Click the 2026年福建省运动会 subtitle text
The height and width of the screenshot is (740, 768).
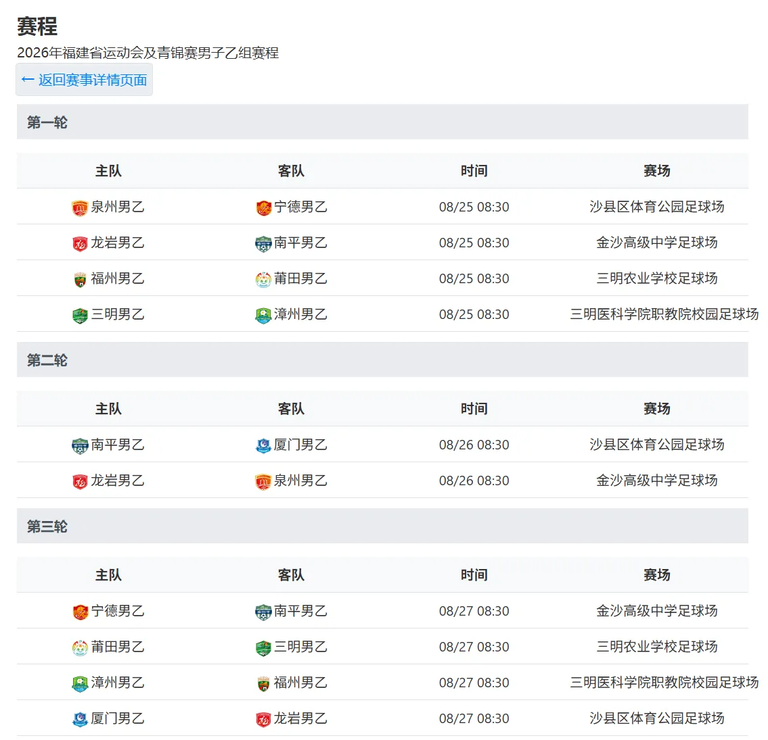click(148, 53)
